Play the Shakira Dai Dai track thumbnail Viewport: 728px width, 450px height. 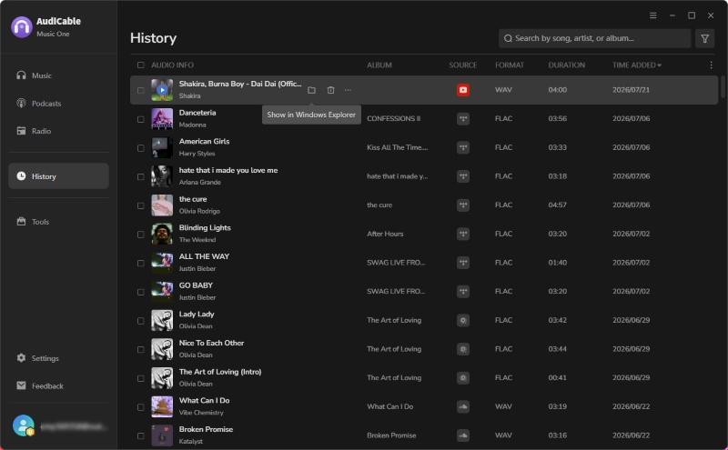pyautogui.click(x=162, y=90)
